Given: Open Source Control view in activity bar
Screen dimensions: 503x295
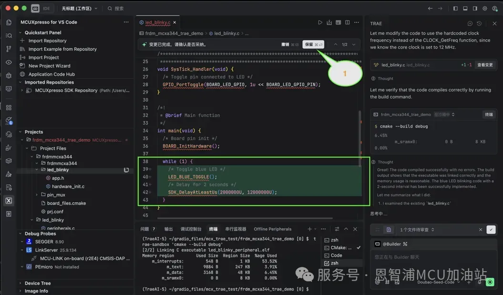Looking at the screenshot, I should point(9,49).
